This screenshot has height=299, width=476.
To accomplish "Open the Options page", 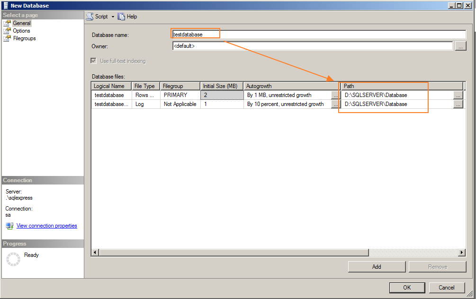I will pyautogui.click(x=21, y=31).
